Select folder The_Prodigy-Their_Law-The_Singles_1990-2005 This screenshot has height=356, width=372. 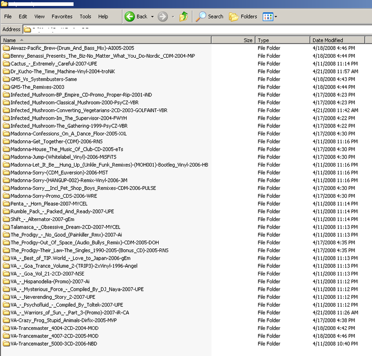pos(89,250)
